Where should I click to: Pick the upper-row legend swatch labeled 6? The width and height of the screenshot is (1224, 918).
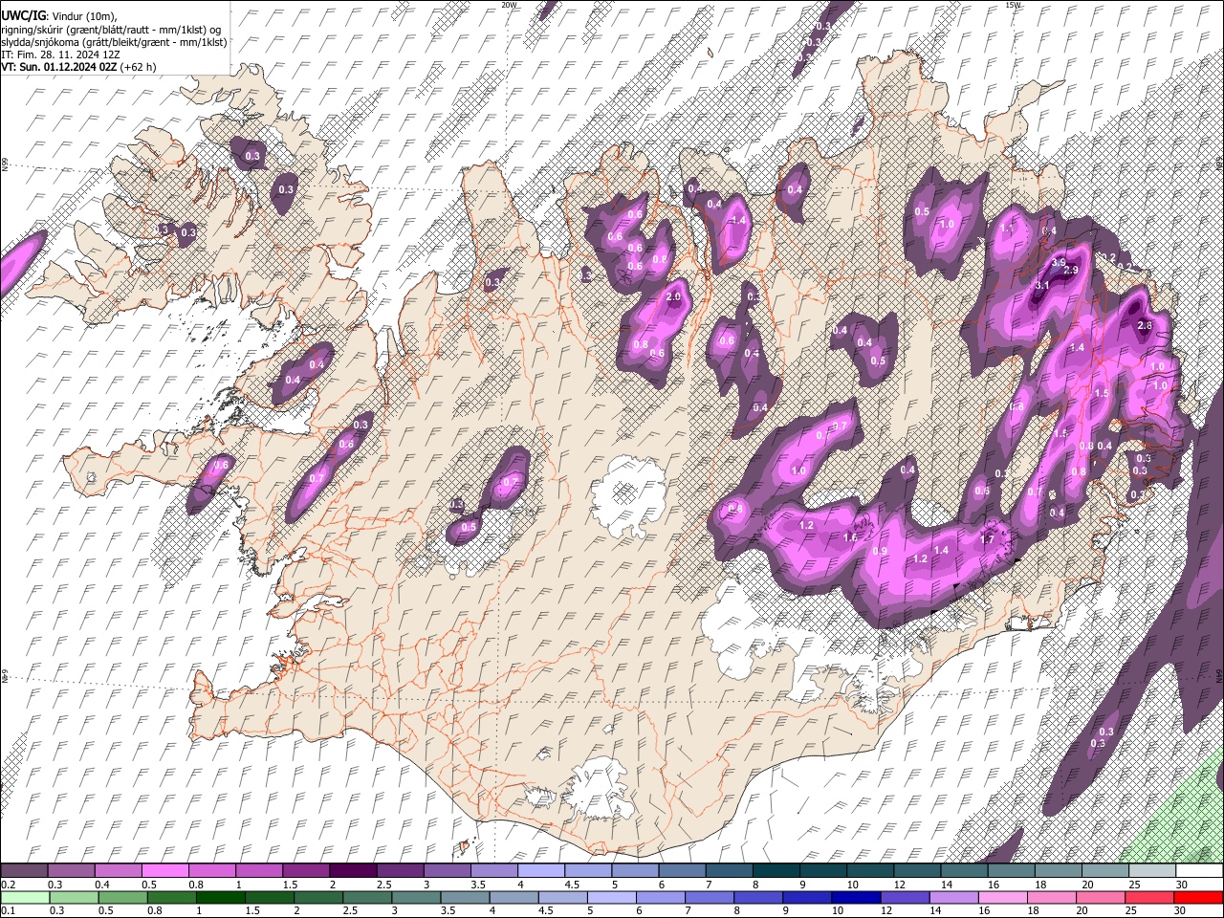[682, 871]
